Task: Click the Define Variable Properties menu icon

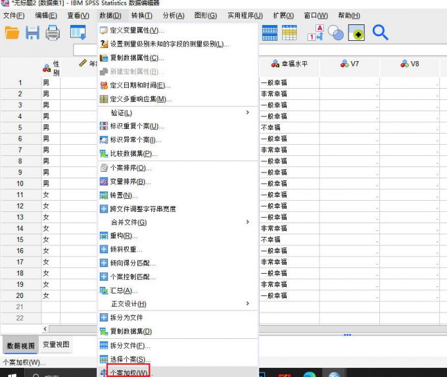Action: 104,30
